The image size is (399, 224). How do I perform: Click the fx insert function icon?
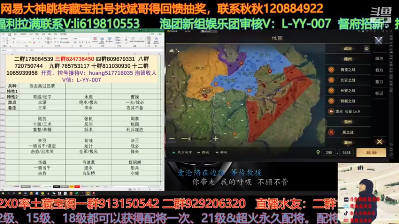tap(26, 50)
